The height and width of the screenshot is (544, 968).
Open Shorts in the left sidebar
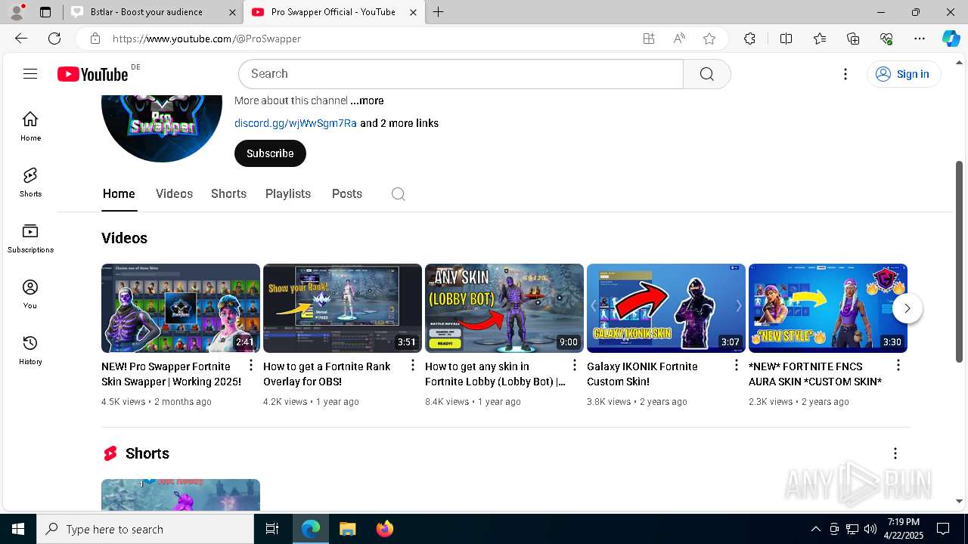30,182
